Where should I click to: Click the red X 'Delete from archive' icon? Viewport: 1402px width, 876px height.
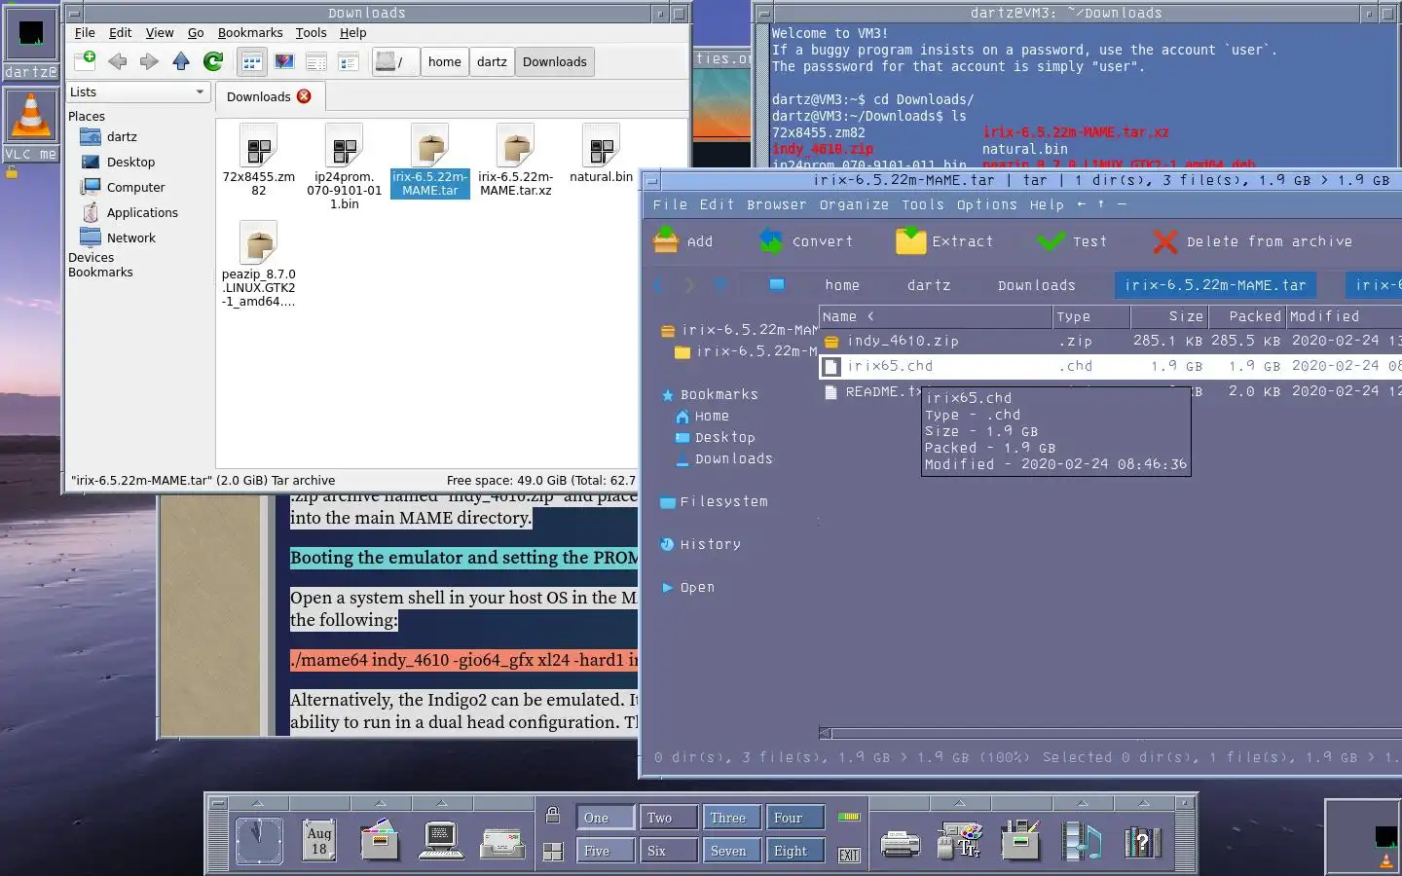click(1164, 240)
